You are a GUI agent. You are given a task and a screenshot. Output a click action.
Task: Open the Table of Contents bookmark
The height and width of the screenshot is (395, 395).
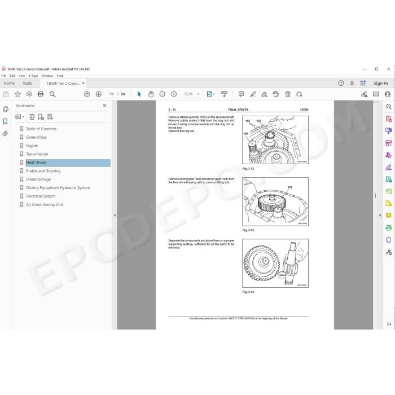[41, 129]
